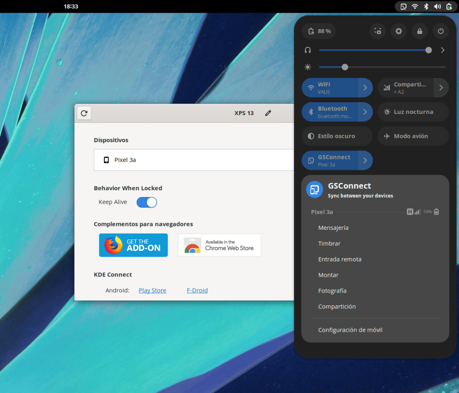Toggle WiFi VALIS quick setting
The height and width of the screenshot is (393, 459).
[x=330, y=88]
